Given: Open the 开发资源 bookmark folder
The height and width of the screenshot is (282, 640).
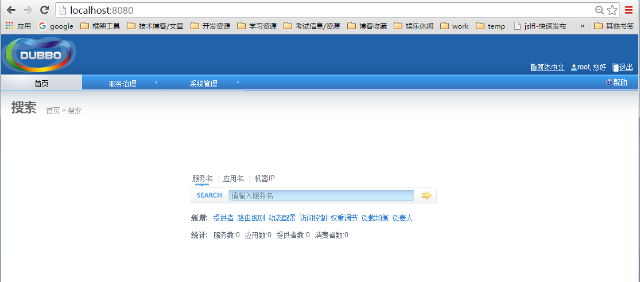Looking at the screenshot, I should [211, 26].
